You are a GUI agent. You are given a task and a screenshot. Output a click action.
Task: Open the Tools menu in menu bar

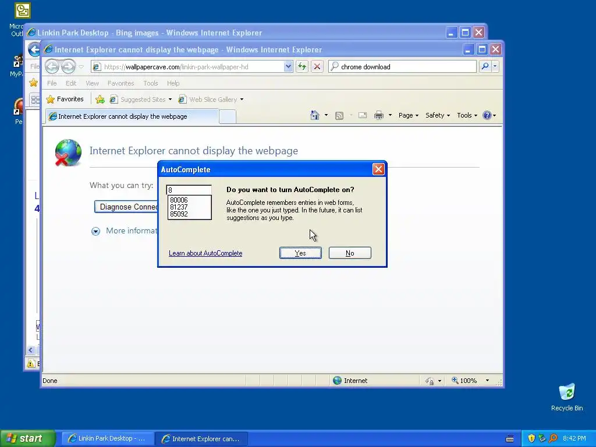tap(151, 83)
